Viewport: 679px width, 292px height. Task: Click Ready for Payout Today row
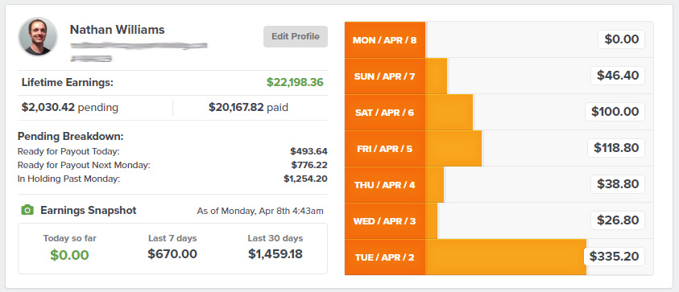point(172,151)
